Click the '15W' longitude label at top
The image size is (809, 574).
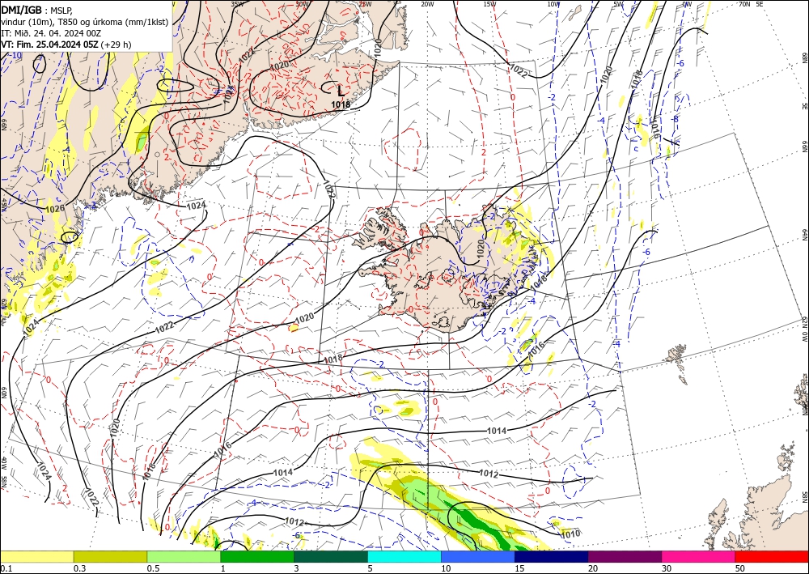[490, 4]
